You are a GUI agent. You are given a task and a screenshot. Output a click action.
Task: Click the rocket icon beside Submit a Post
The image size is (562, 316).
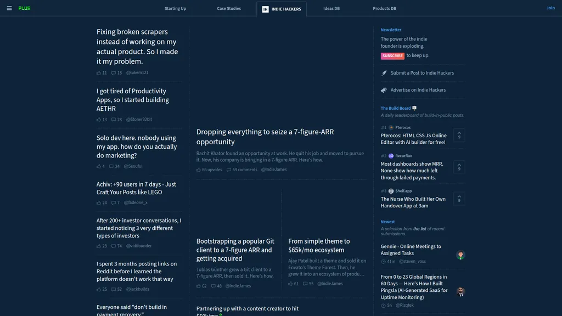(x=384, y=73)
